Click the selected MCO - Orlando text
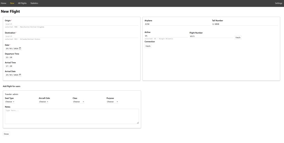This screenshot has width=284, height=143. pos(22,39)
